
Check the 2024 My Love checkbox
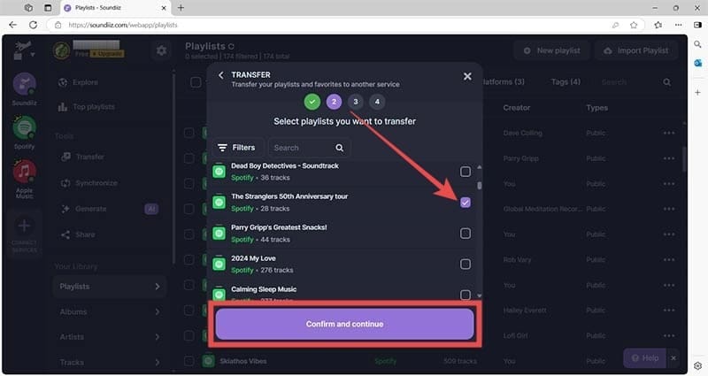tap(466, 264)
